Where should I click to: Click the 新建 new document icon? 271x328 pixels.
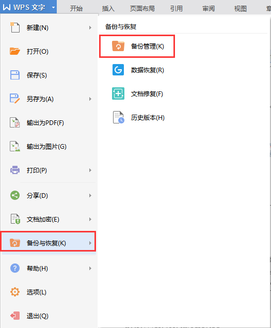click(15, 27)
